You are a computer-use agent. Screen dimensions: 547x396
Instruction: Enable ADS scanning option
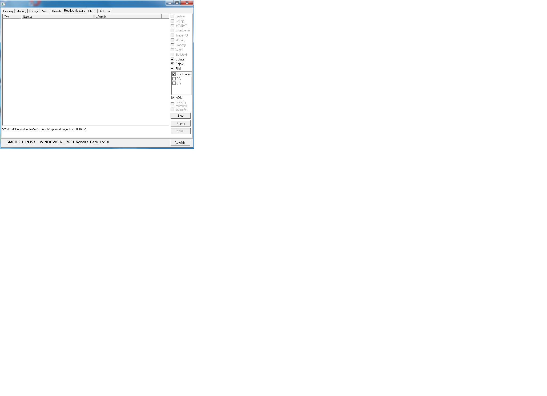coord(173,97)
